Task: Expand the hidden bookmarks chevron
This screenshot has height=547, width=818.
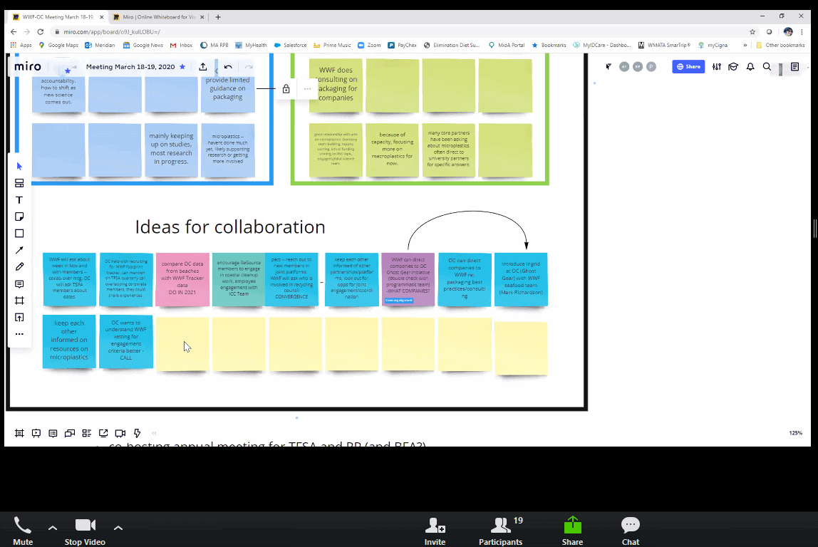Action: (745, 46)
